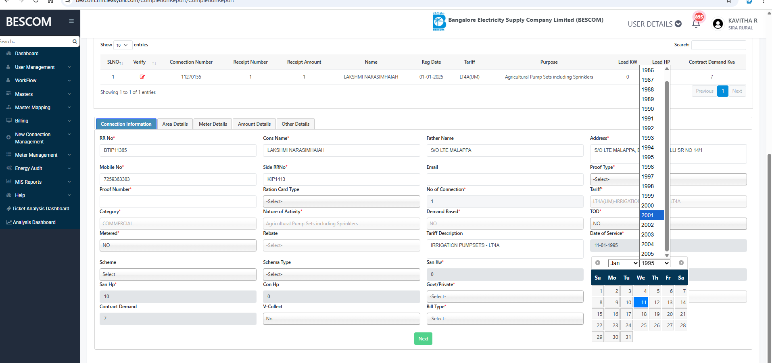Open the month dropdown showing Jan

pos(623,263)
